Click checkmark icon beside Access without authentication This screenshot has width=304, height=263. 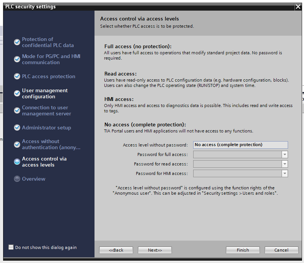click(x=17, y=144)
